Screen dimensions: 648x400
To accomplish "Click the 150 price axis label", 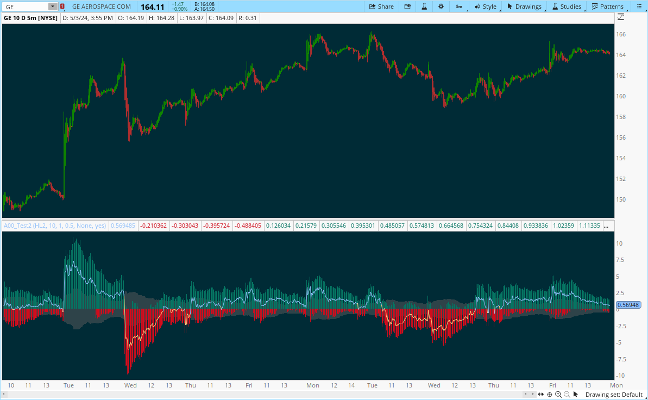I will [621, 199].
